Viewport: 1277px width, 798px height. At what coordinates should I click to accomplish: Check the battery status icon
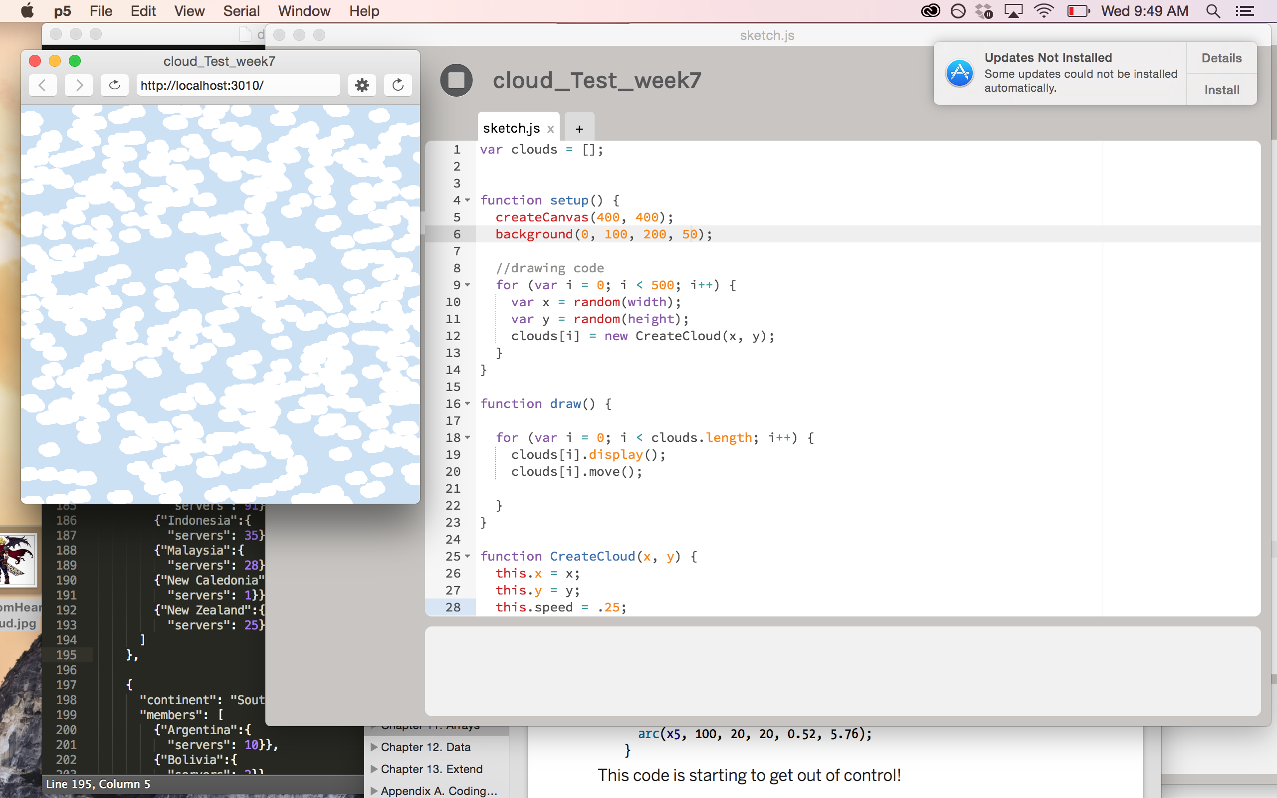click(1078, 11)
